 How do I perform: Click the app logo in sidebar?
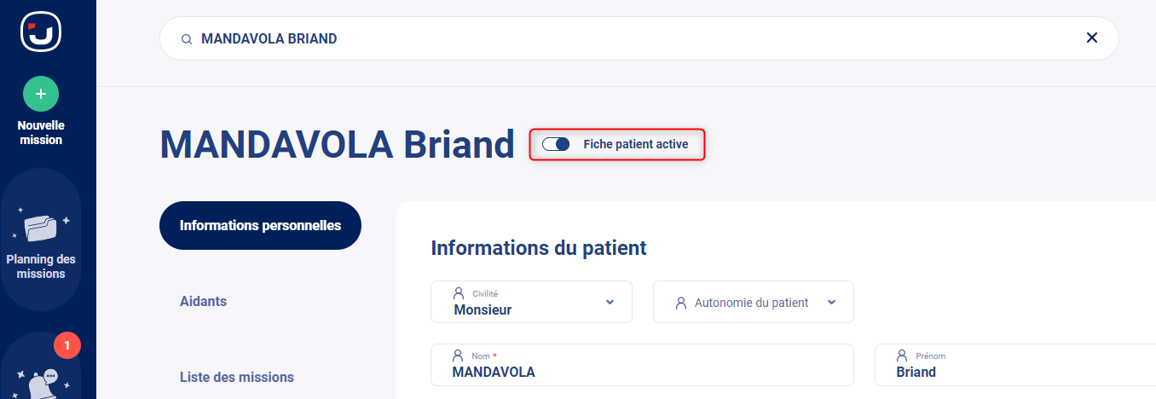tap(40, 32)
